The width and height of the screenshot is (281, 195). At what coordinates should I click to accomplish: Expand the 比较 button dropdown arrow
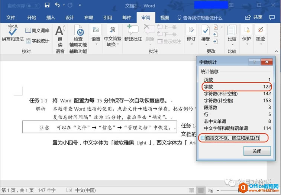tap(232, 44)
